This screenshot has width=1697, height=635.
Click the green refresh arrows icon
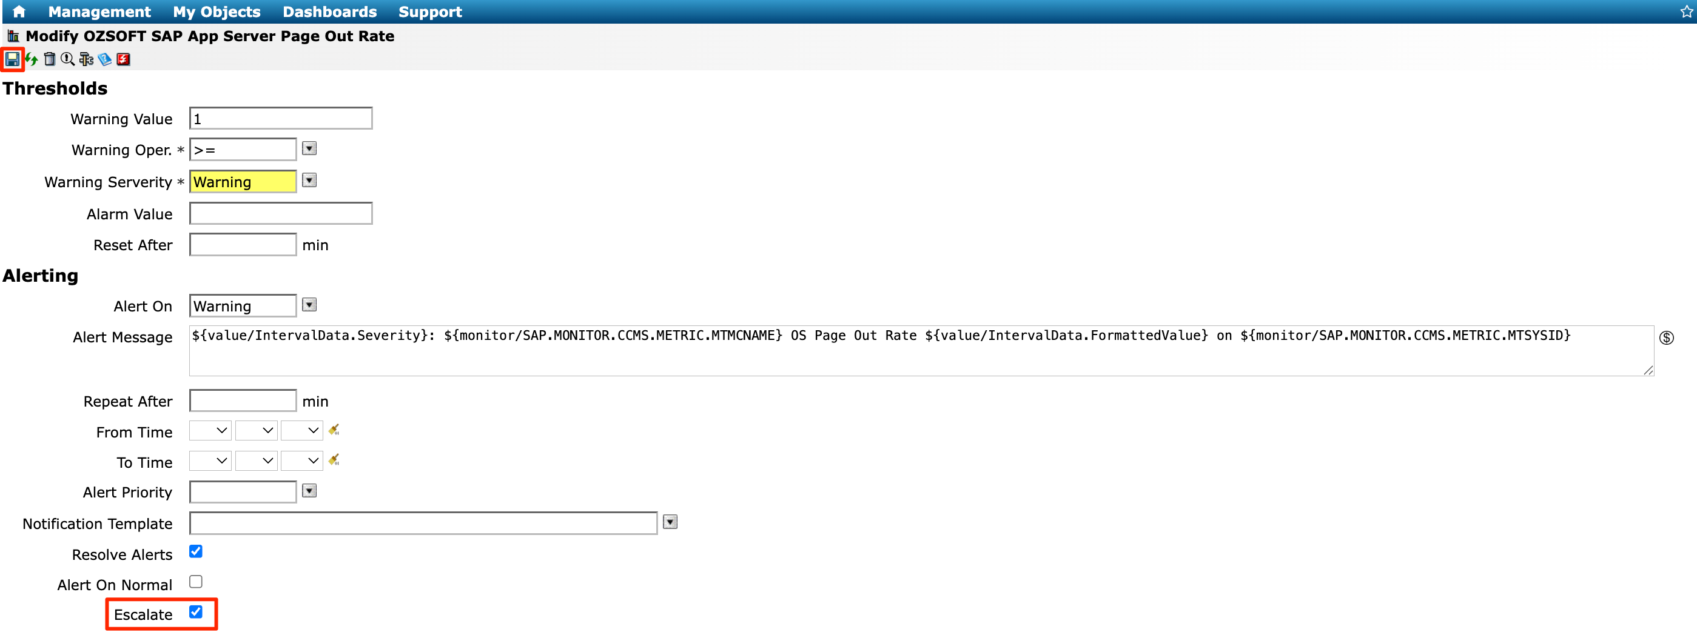[x=31, y=59]
